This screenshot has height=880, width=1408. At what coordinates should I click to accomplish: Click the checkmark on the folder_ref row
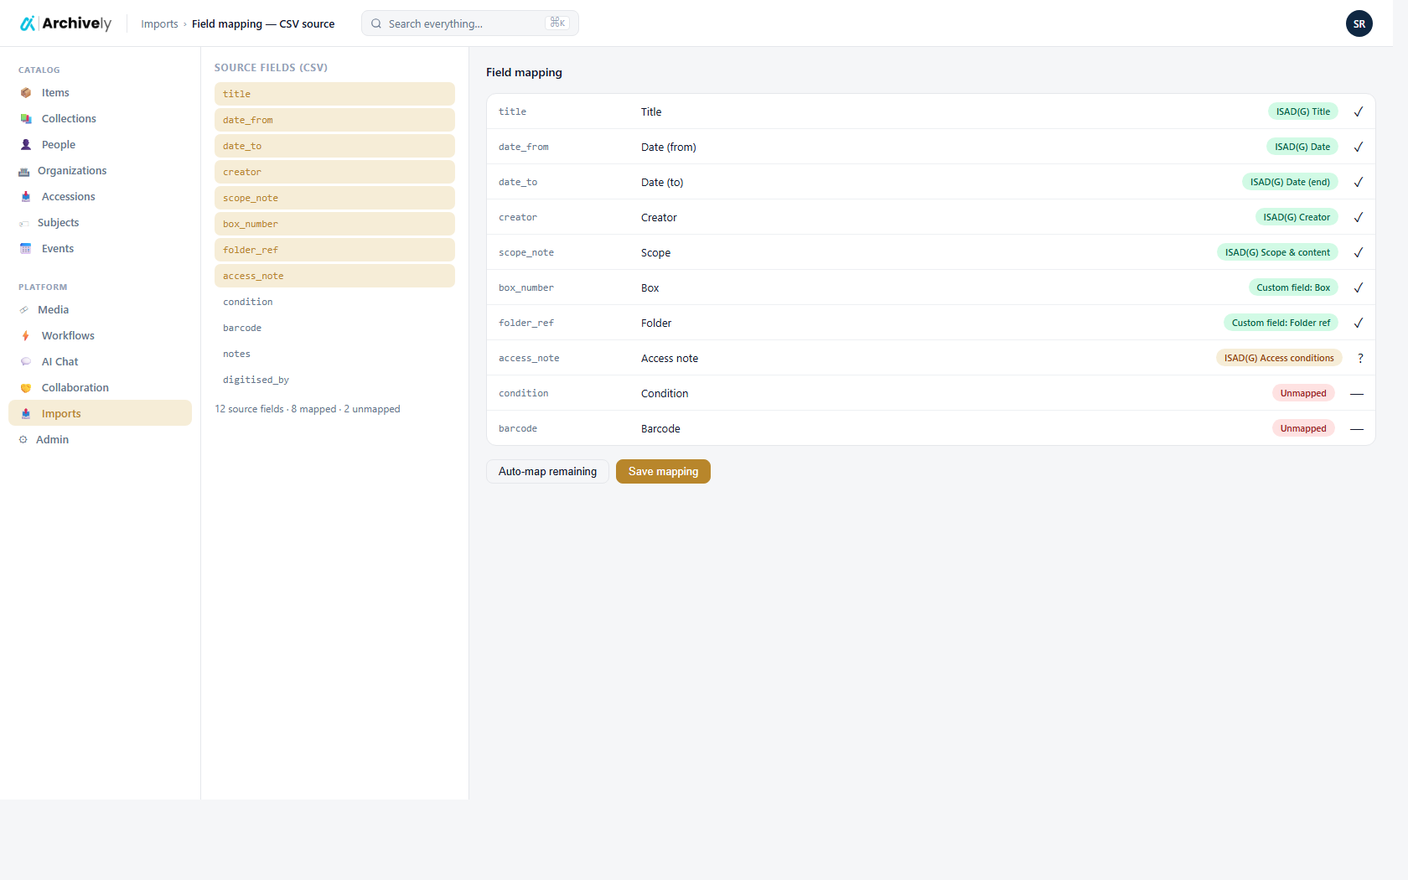(x=1359, y=323)
